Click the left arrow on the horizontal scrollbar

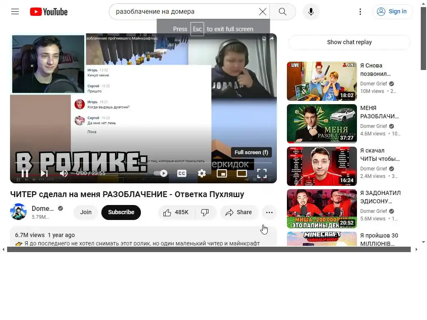coord(3,249)
